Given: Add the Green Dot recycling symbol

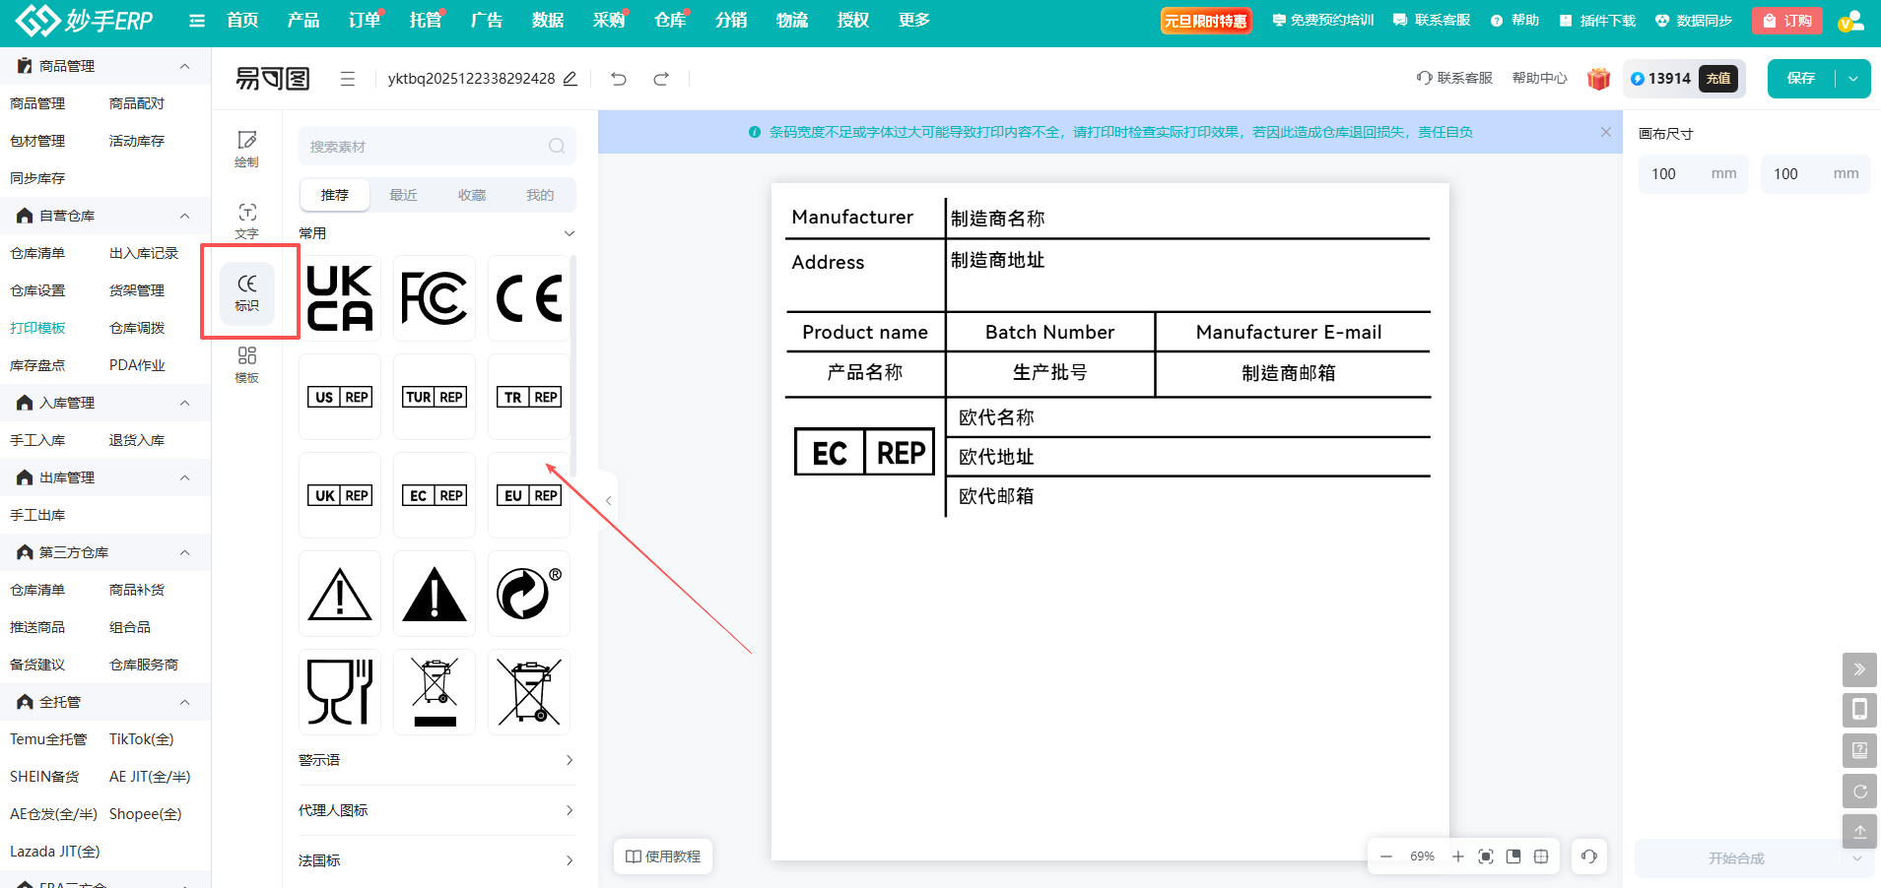Looking at the screenshot, I should pos(529,594).
